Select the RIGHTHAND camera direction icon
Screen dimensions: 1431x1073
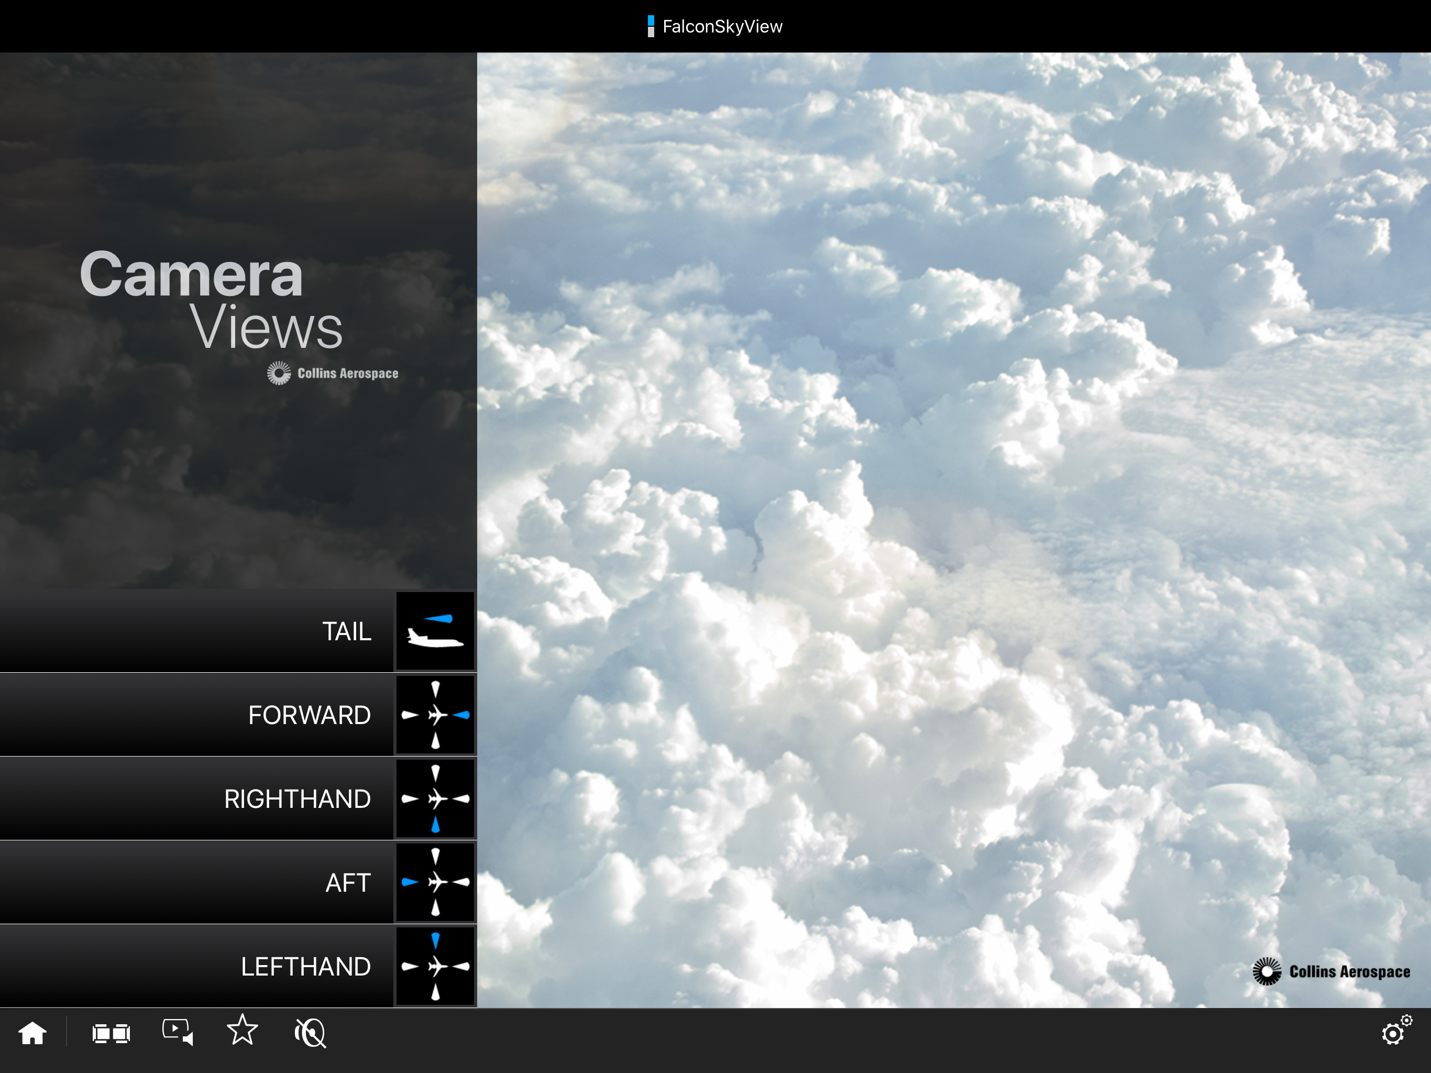(435, 798)
